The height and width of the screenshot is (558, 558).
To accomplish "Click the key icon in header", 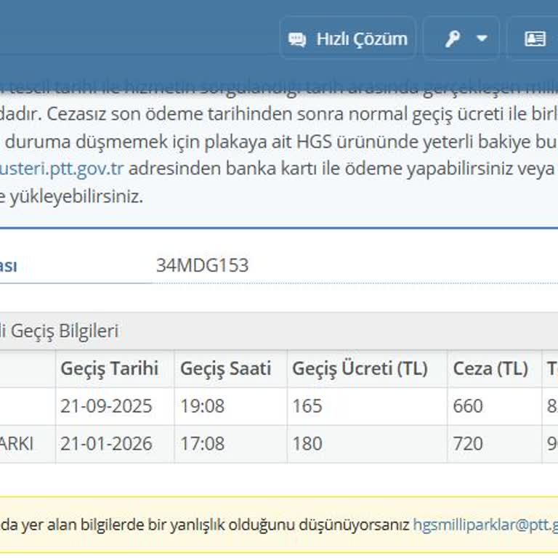I will [453, 39].
